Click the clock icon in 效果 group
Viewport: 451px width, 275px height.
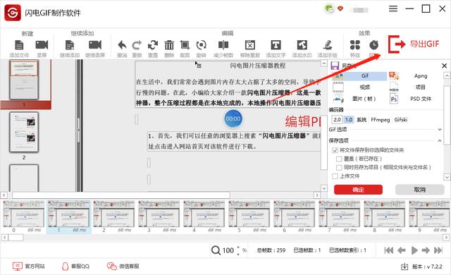coord(373,45)
